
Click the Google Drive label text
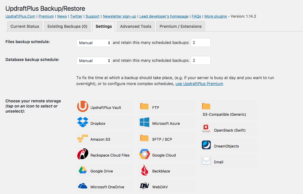click(102, 171)
